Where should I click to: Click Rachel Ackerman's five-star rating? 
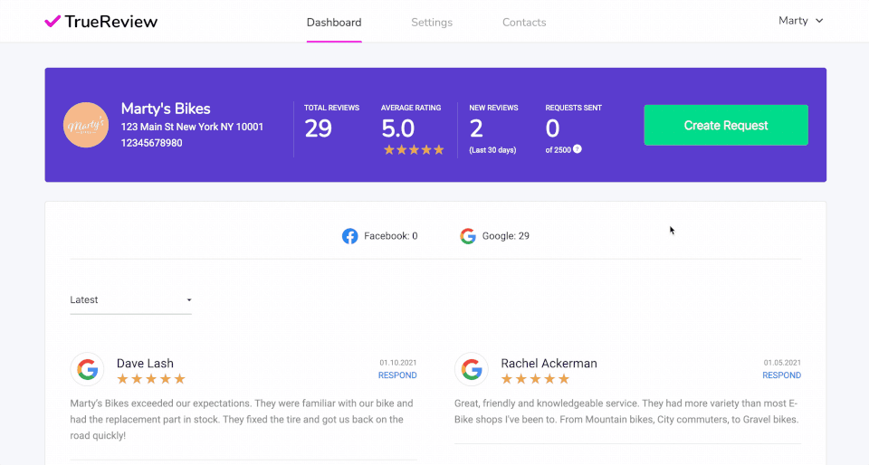point(535,379)
